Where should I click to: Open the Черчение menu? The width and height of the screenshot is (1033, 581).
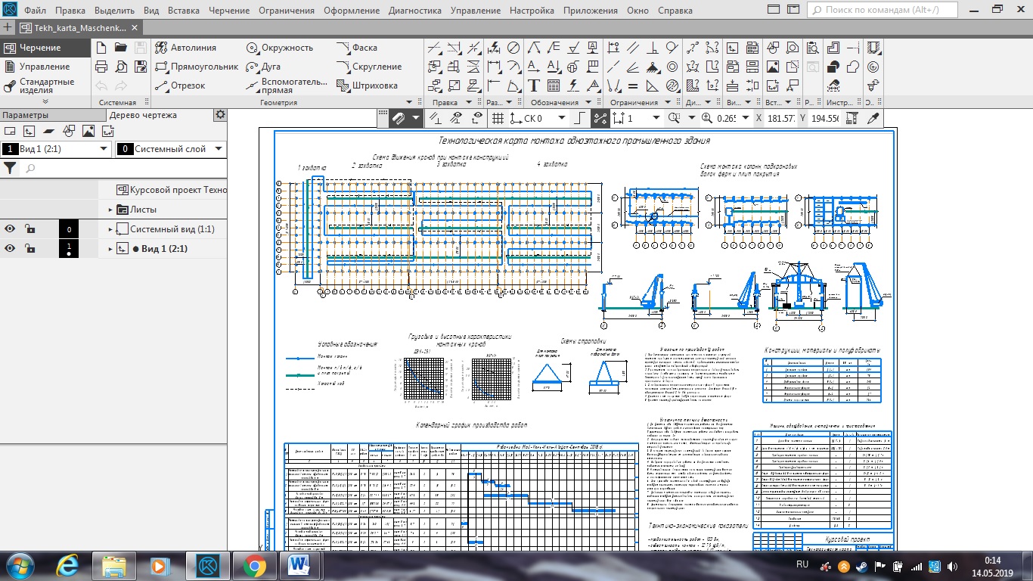(x=228, y=11)
